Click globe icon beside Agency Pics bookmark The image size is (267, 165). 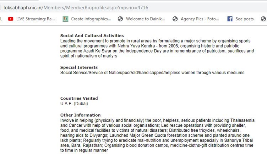click(x=175, y=19)
